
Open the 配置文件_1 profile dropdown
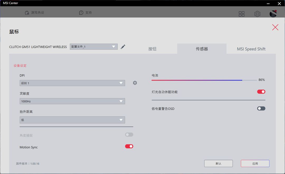pos(94,47)
